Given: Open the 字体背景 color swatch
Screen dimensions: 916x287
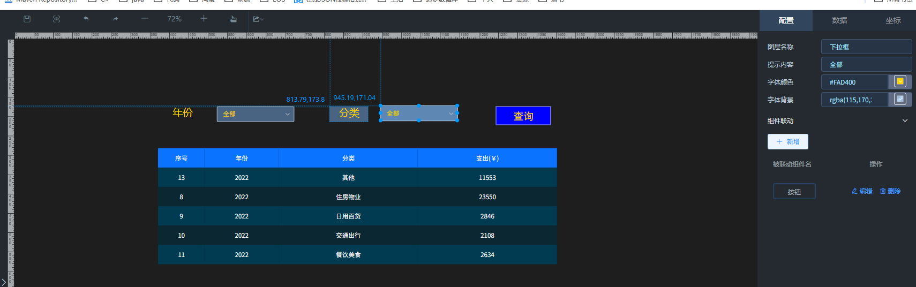Looking at the screenshot, I should click(x=900, y=100).
